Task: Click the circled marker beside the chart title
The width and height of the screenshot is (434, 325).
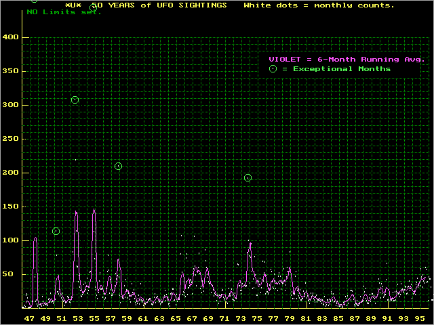Action: 93,7
